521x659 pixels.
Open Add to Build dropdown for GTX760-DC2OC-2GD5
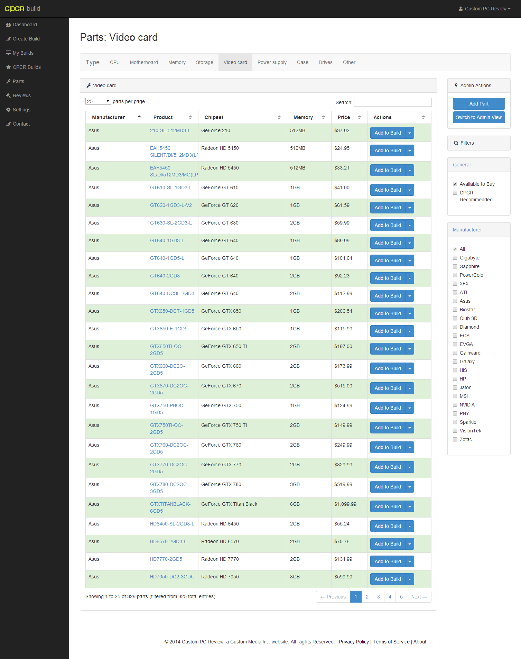410,447
